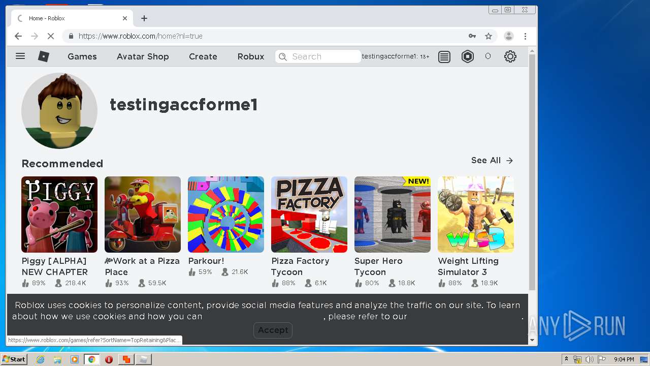Click the Roblox search field

(318, 56)
